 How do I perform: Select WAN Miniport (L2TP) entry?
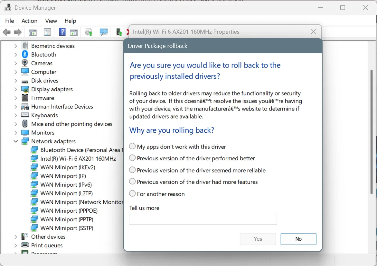67,193
